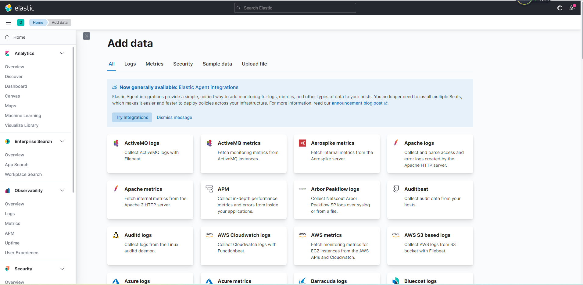Close the side navigation panel
The width and height of the screenshot is (583, 285).
click(87, 36)
